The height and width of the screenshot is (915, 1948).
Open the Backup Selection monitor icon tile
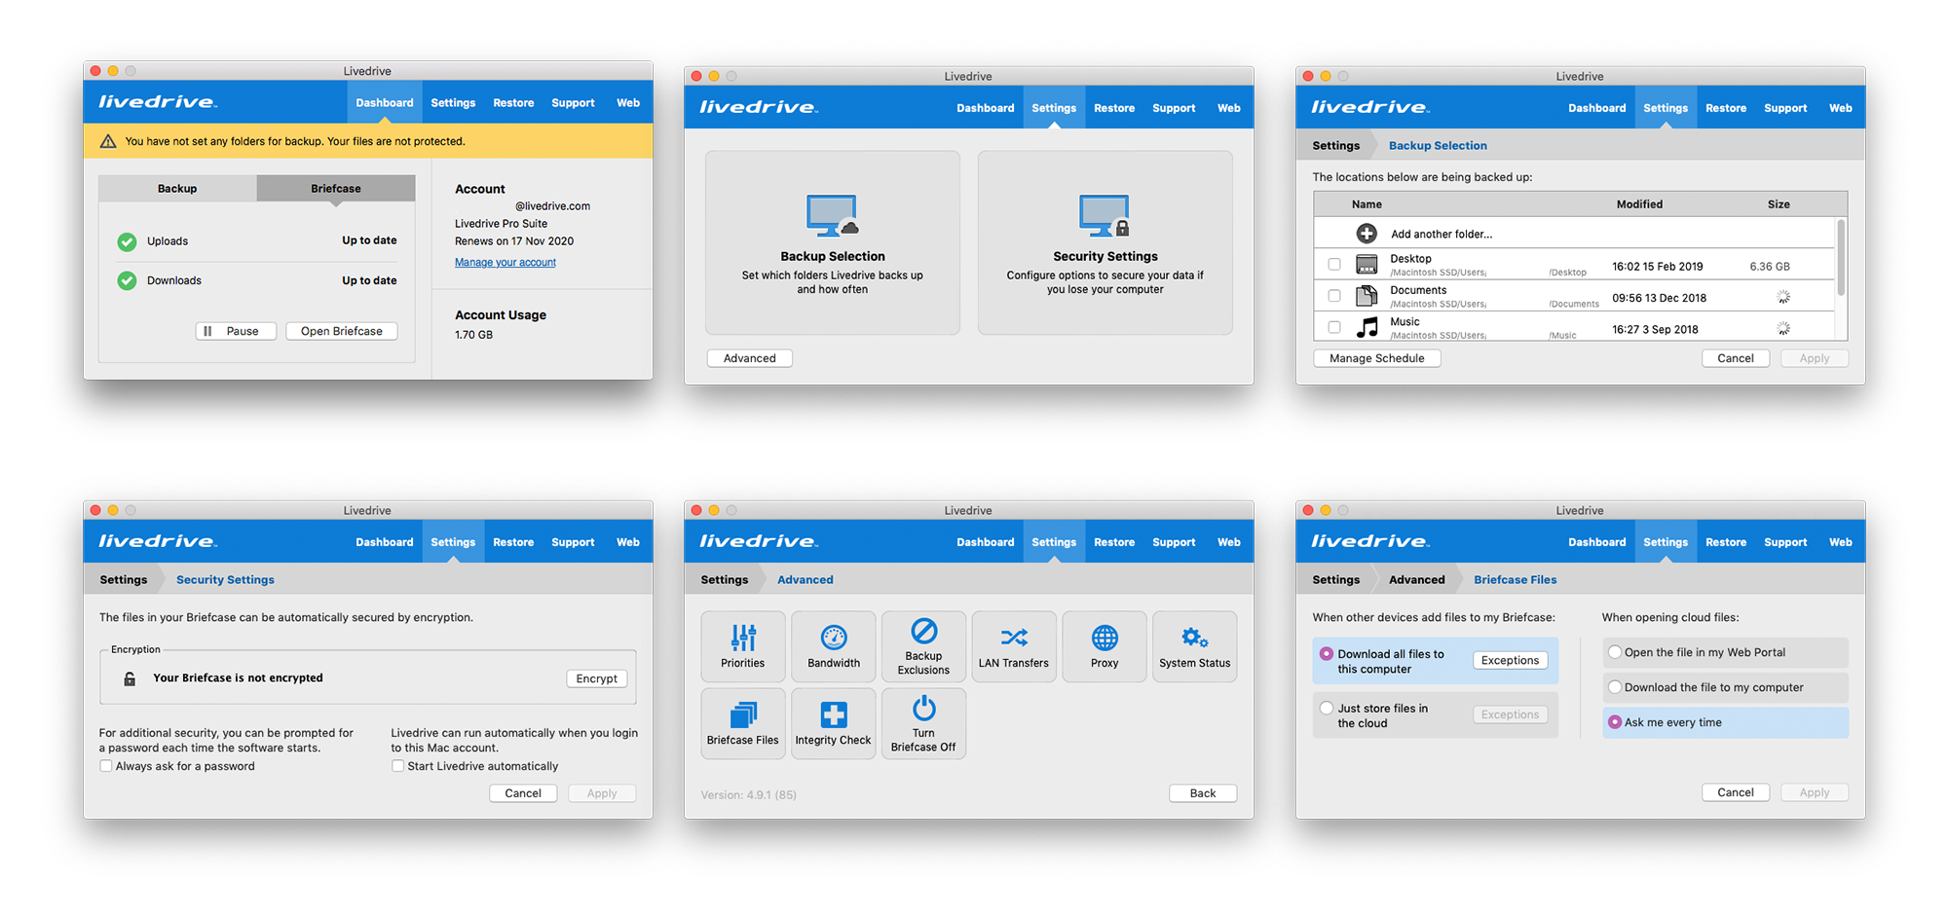pos(832,242)
